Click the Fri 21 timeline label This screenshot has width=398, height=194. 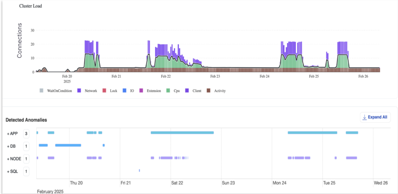[x=126, y=183]
